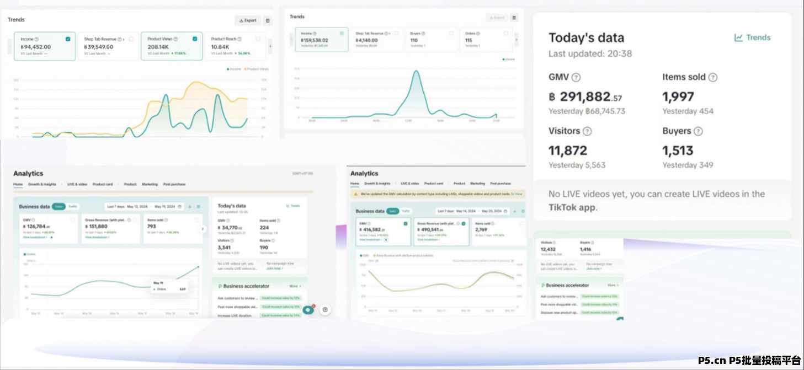The height and width of the screenshot is (370, 804).
Task: Open the Marketing tab in the right Analytics panel
Action: pyautogui.click(x=477, y=183)
